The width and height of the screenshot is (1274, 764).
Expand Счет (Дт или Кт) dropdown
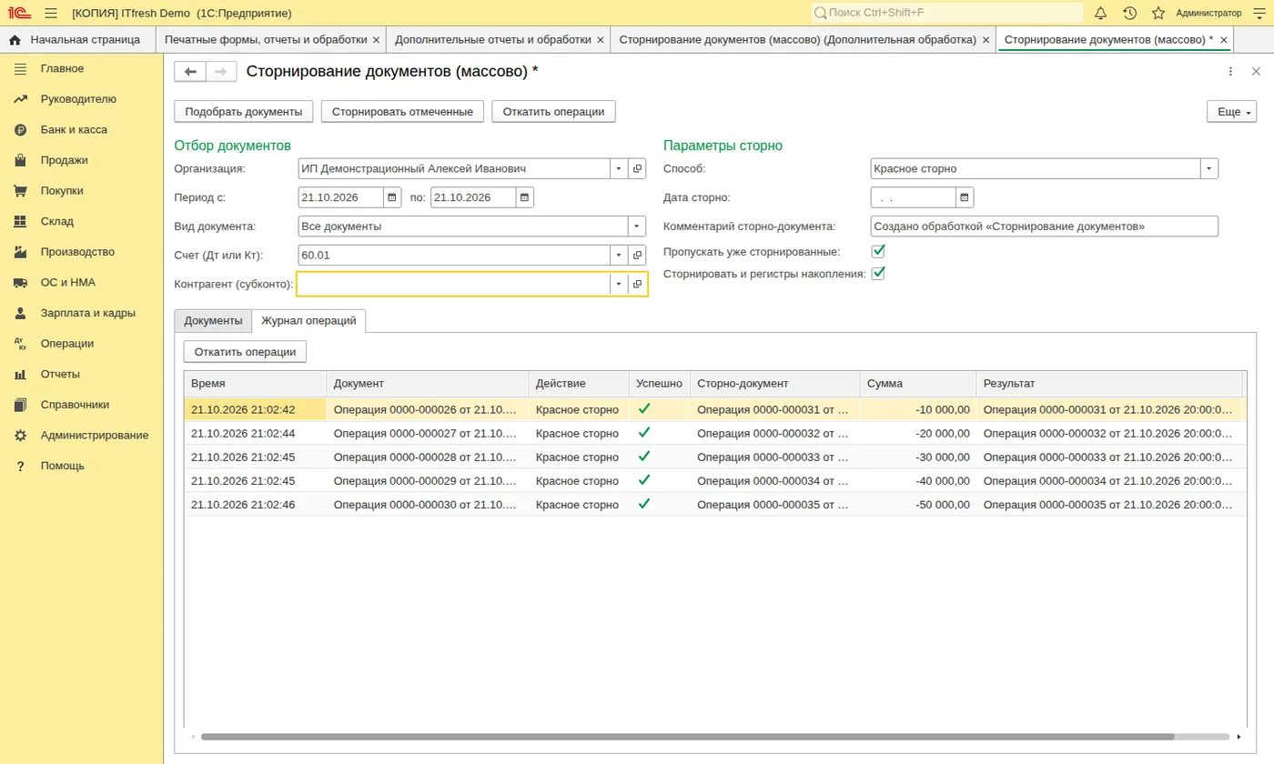(x=619, y=256)
